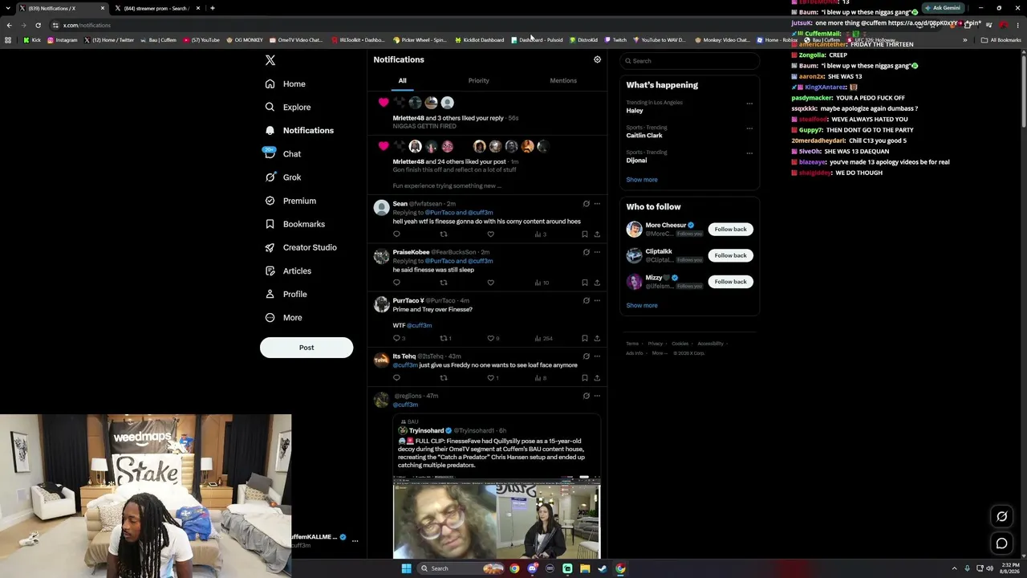Repost Its Tehq's post
The width and height of the screenshot is (1027, 578).
444,378
